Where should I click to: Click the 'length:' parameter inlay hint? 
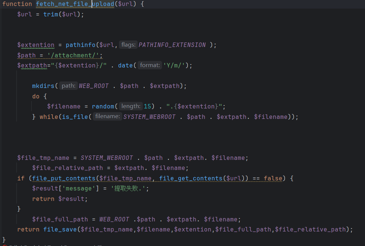tap(131, 106)
